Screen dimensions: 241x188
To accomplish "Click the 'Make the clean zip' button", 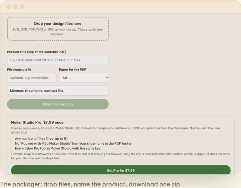I will pos(58,104).
